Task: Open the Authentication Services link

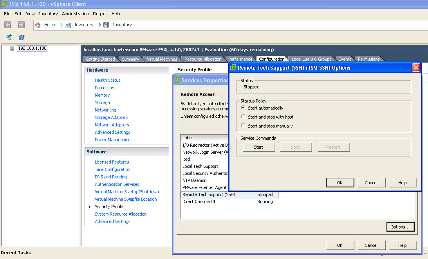Action: [x=117, y=184]
